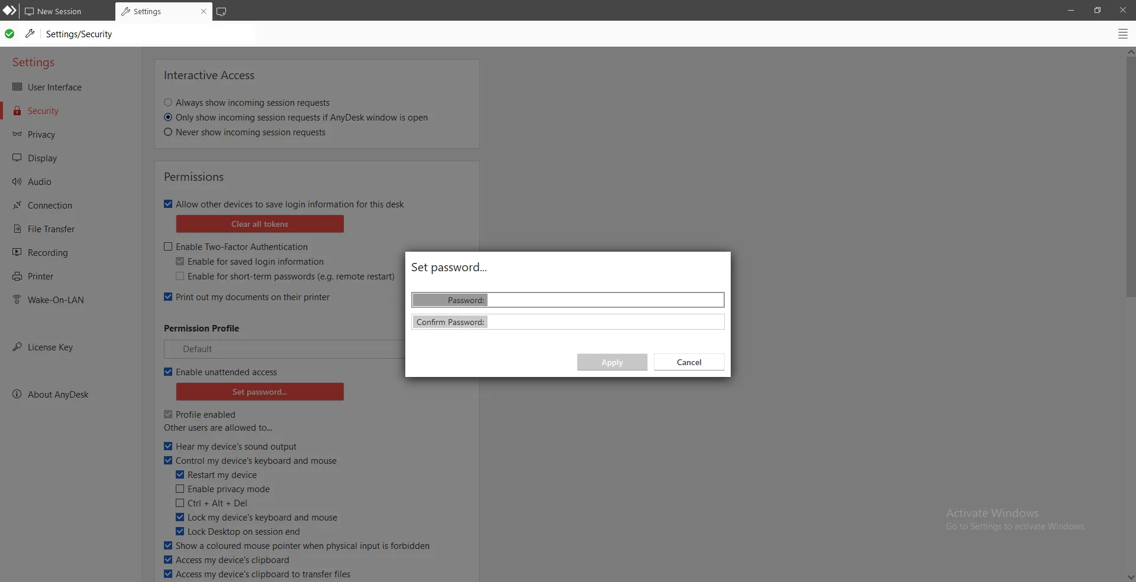Viewport: 1136px width, 582px height.
Task: Cancel the Set password dialog
Action: tap(689, 362)
